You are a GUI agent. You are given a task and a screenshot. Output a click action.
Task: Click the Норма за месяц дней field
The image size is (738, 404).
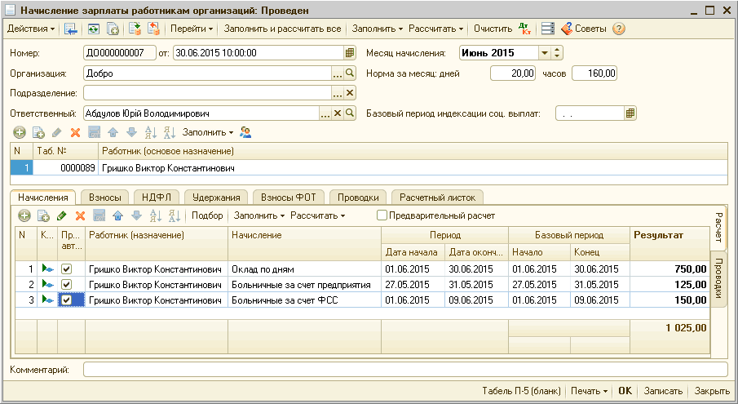[513, 73]
